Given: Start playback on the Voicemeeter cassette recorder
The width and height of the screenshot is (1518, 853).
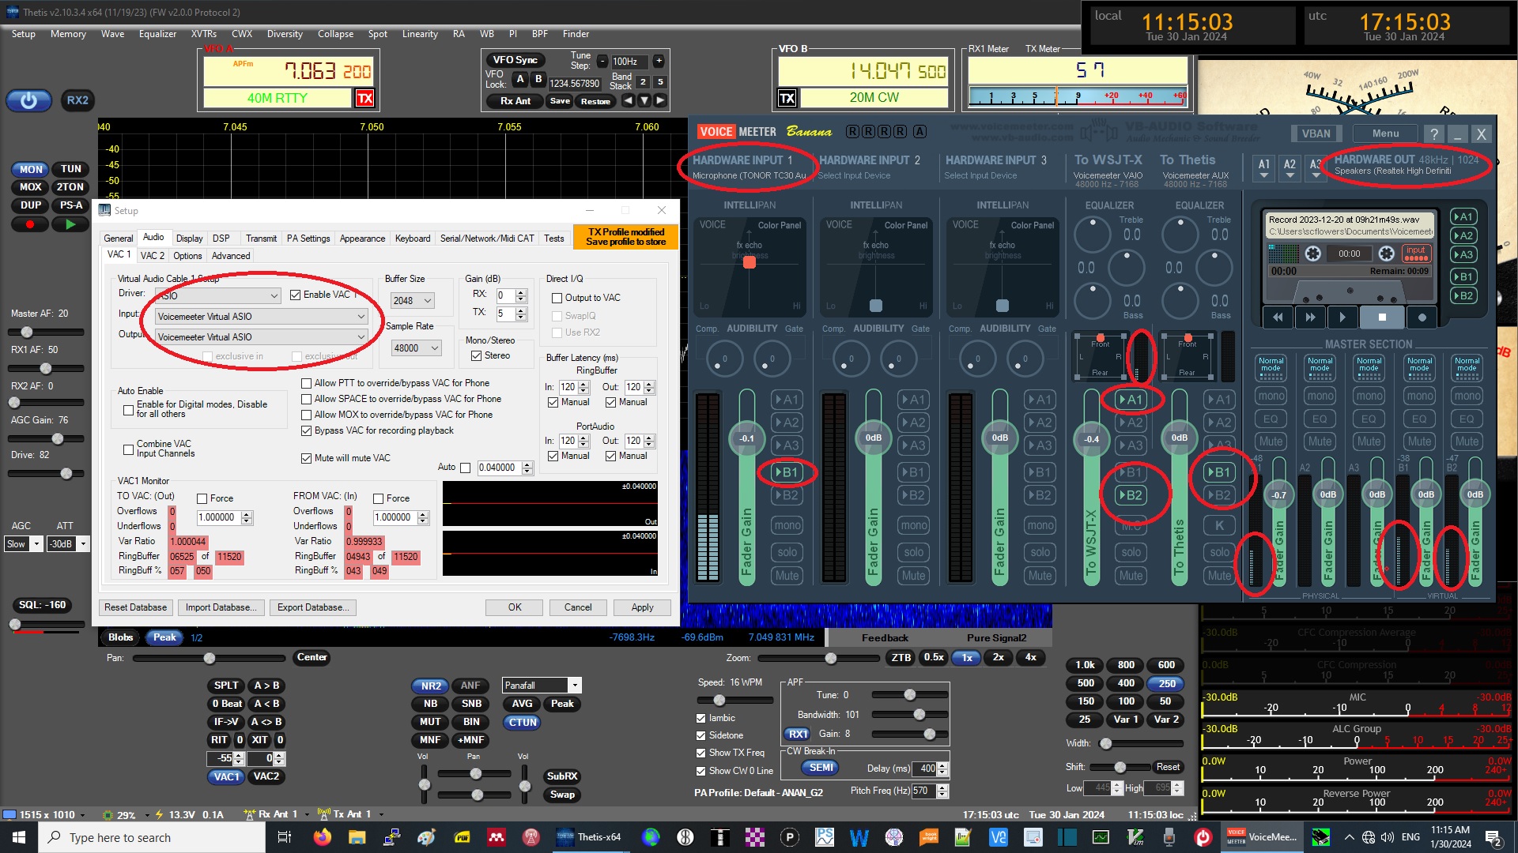Looking at the screenshot, I should coord(1342,318).
